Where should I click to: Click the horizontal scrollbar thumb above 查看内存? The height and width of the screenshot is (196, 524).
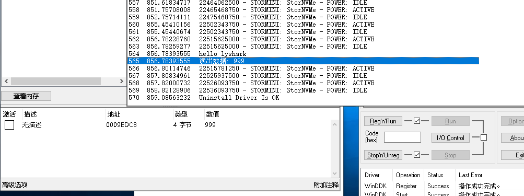pos(56,82)
